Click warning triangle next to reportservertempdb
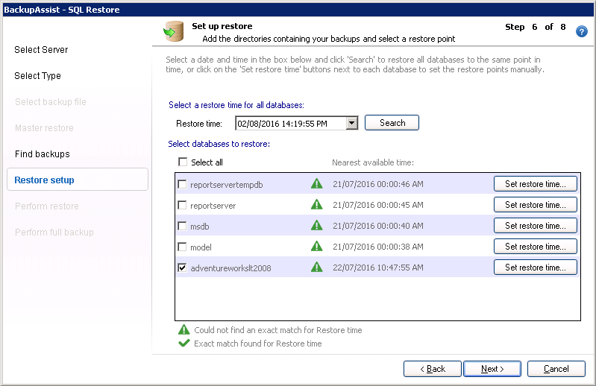The image size is (596, 386). click(317, 184)
